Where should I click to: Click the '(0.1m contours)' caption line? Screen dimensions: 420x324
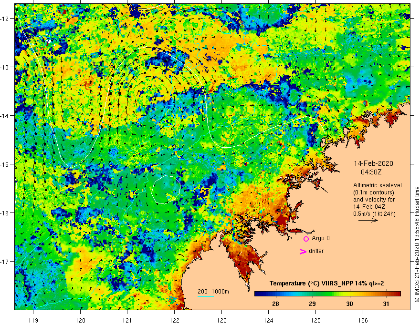[x=374, y=192]
